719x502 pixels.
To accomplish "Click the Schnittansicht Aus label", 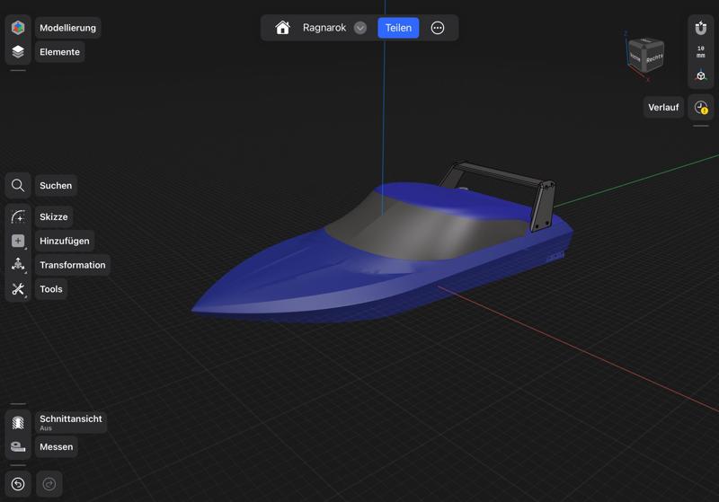I will 71,422.
